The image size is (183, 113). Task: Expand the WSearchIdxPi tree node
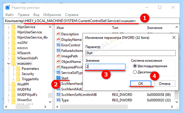point(9,58)
